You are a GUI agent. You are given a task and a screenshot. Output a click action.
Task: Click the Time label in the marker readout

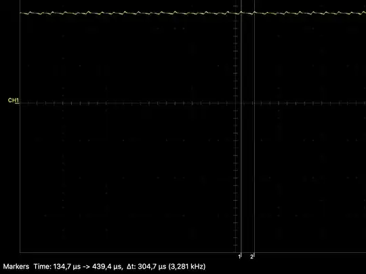[42, 267]
